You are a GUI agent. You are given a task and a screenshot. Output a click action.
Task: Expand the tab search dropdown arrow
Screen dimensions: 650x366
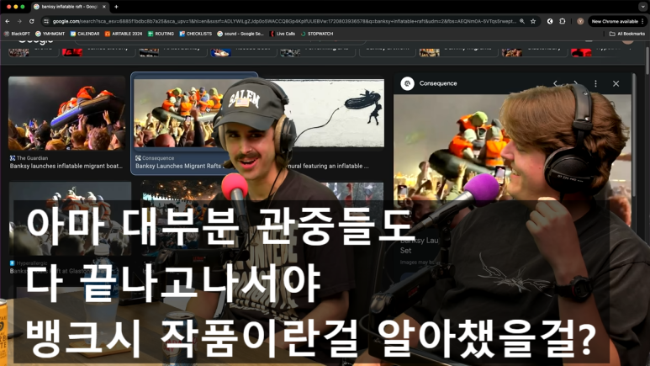click(x=642, y=7)
